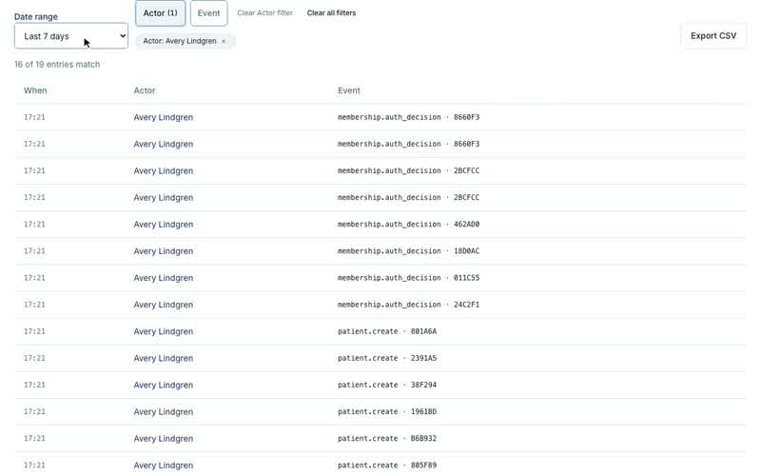This screenshot has height=476, width=761.
Task: Click Avery Lindgren in the 24C2F1 row
Action: click(163, 305)
